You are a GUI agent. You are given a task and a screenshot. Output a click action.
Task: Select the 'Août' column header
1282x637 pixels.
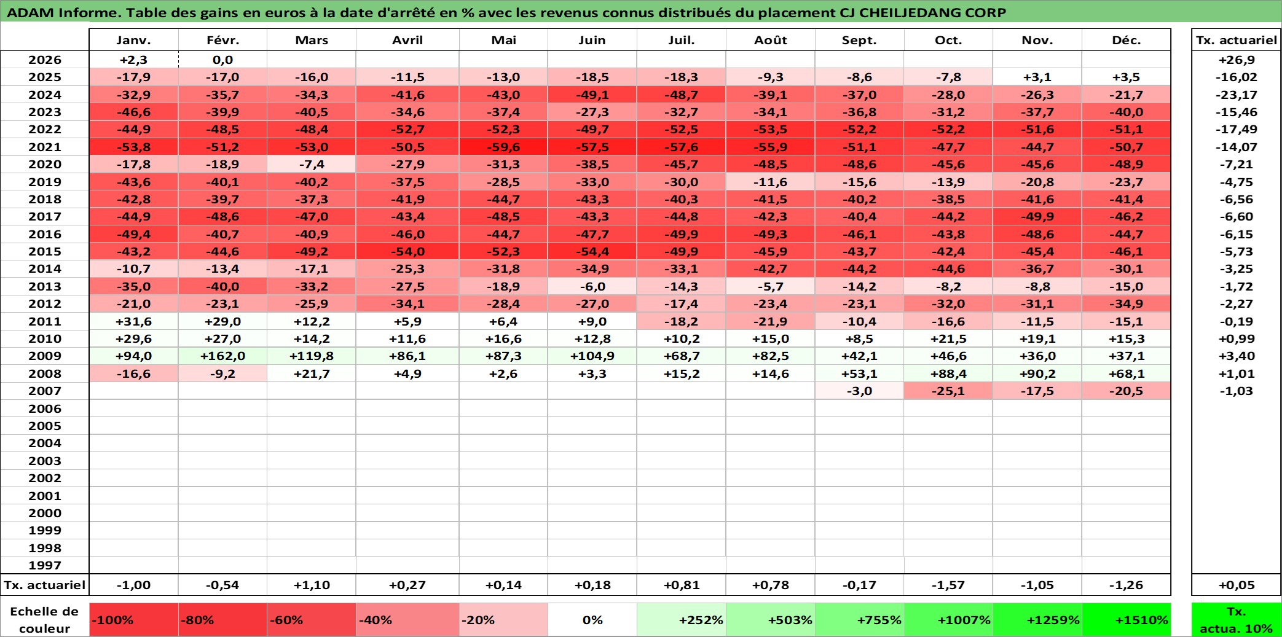point(771,40)
